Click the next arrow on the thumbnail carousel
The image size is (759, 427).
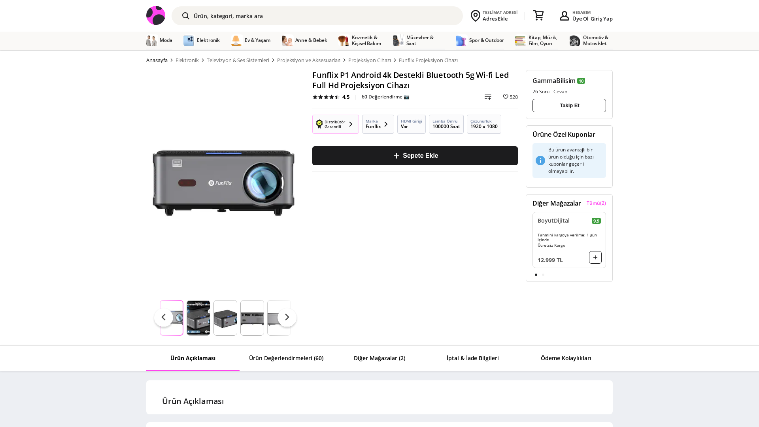tap(287, 317)
